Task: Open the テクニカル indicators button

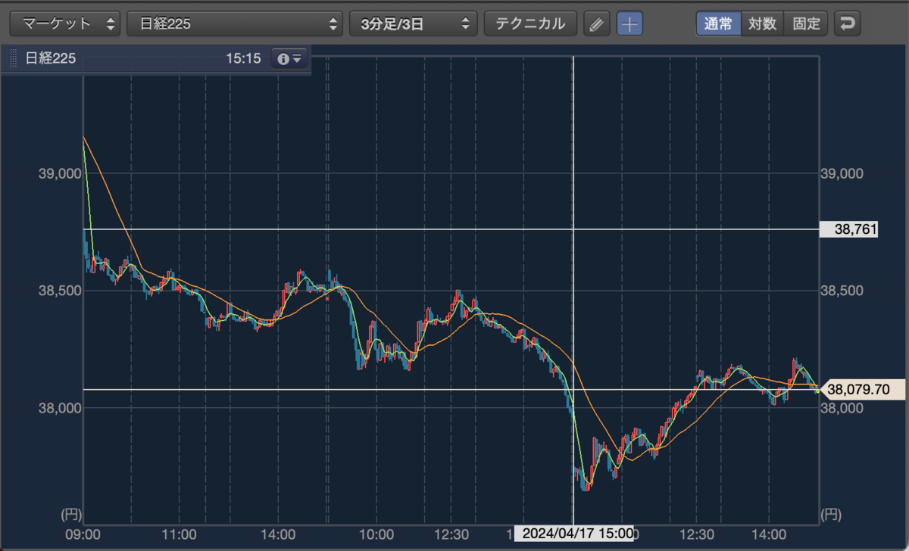Action: [530, 23]
